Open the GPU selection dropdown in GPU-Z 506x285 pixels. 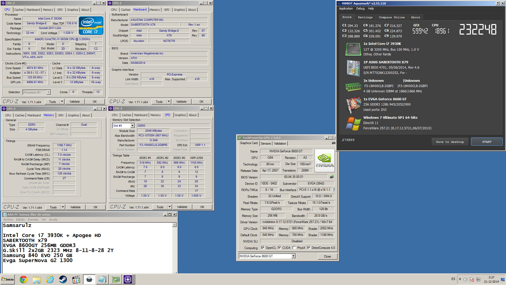pyautogui.click(x=293, y=256)
